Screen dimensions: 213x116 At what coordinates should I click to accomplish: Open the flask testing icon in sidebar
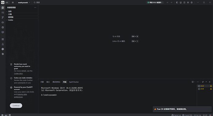tap(3, 44)
